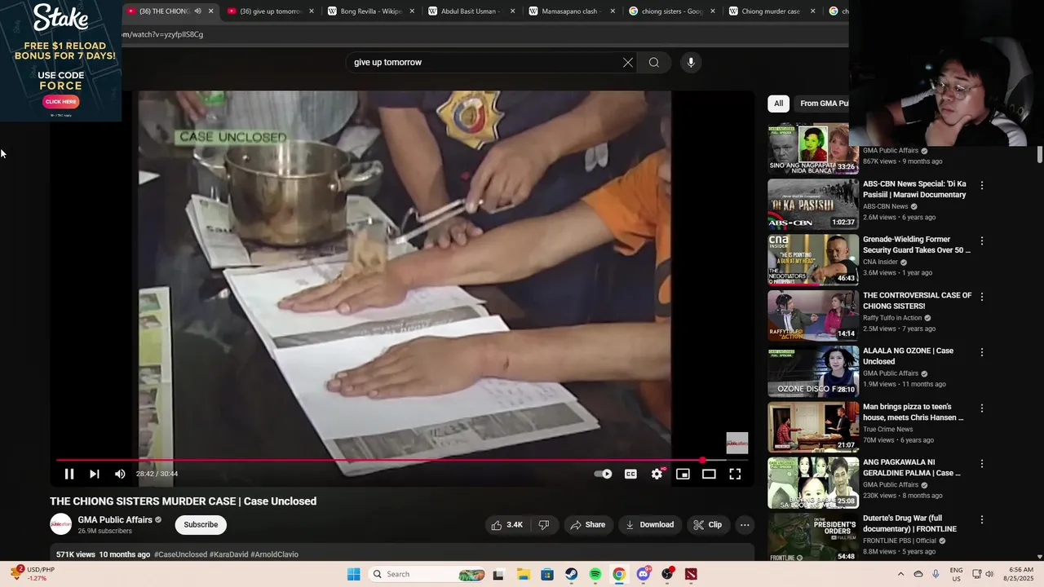Switch to the Abdul Basit Usman tab
This screenshot has height=587, width=1044.
tap(472, 11)
